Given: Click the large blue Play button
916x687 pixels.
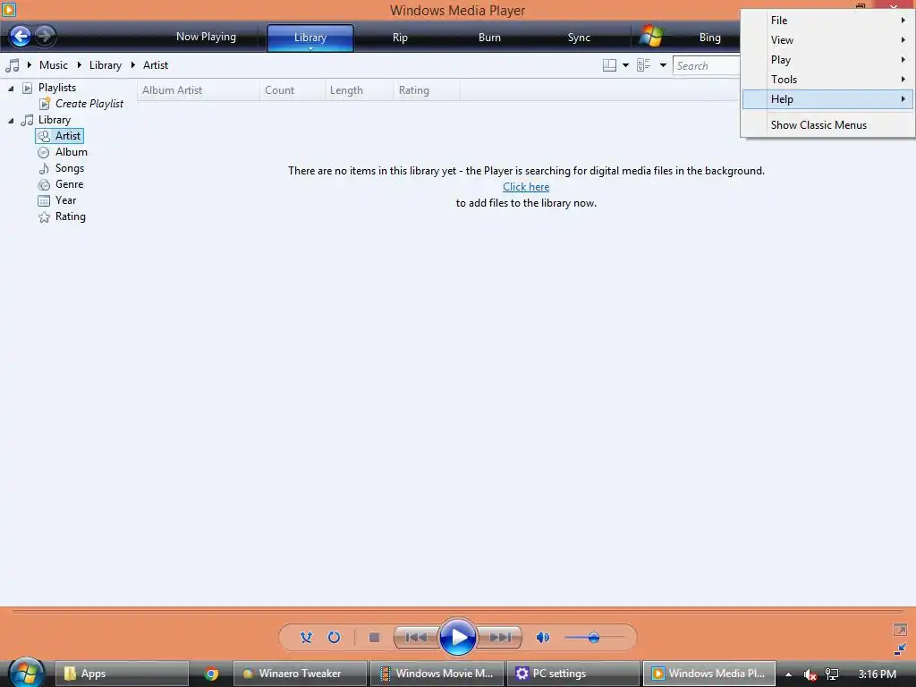Looking at the screenshot, I should (457, 637).
